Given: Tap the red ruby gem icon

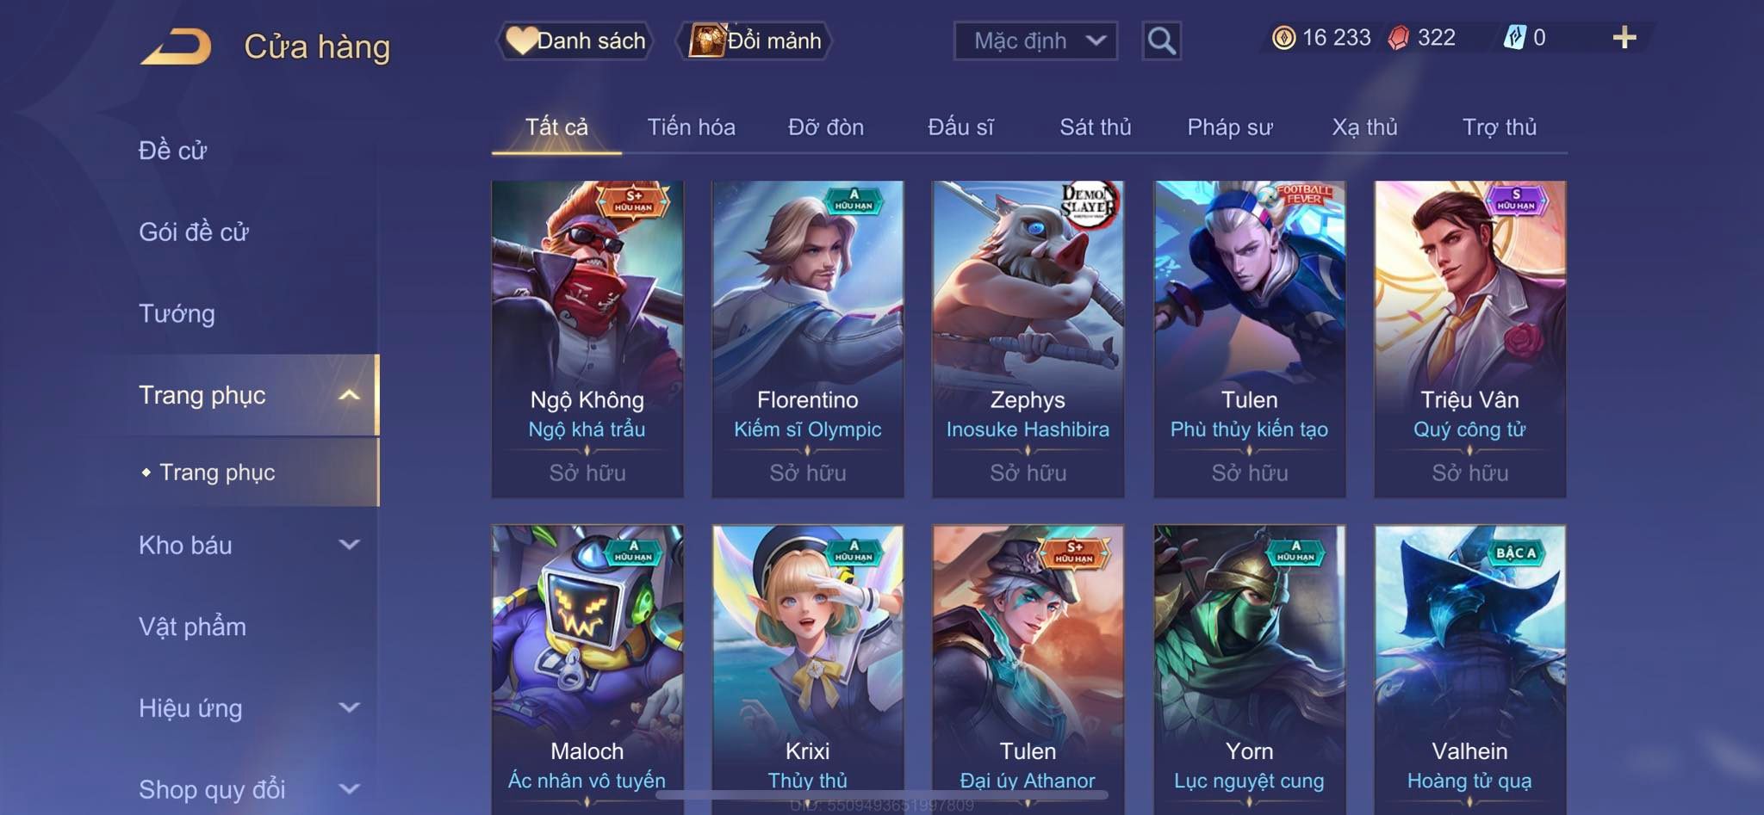Looking at the screenshot, I should (1399, 38).
